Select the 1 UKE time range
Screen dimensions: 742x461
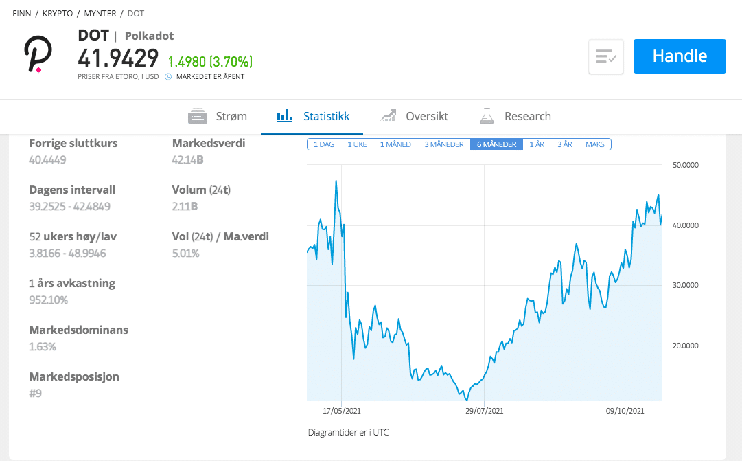pos(358,144)
